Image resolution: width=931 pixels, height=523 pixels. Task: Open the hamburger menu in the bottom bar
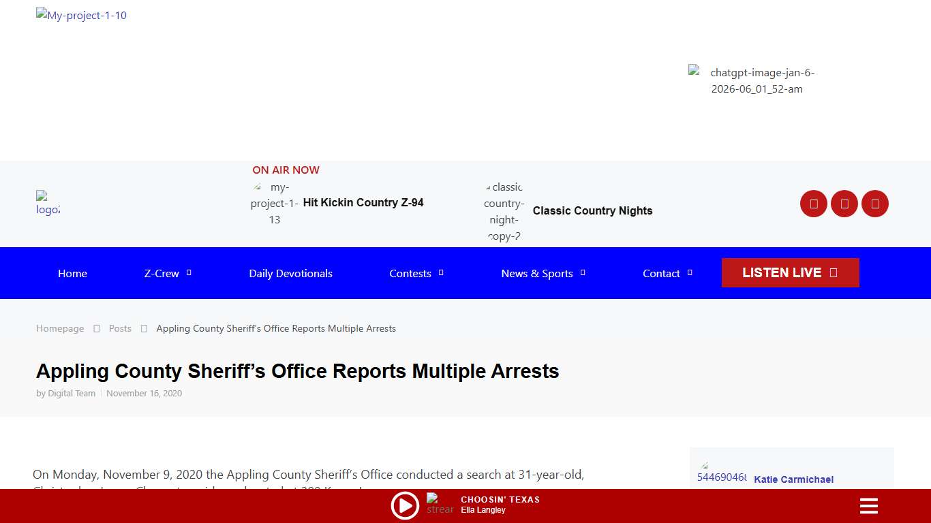point(868,506)
